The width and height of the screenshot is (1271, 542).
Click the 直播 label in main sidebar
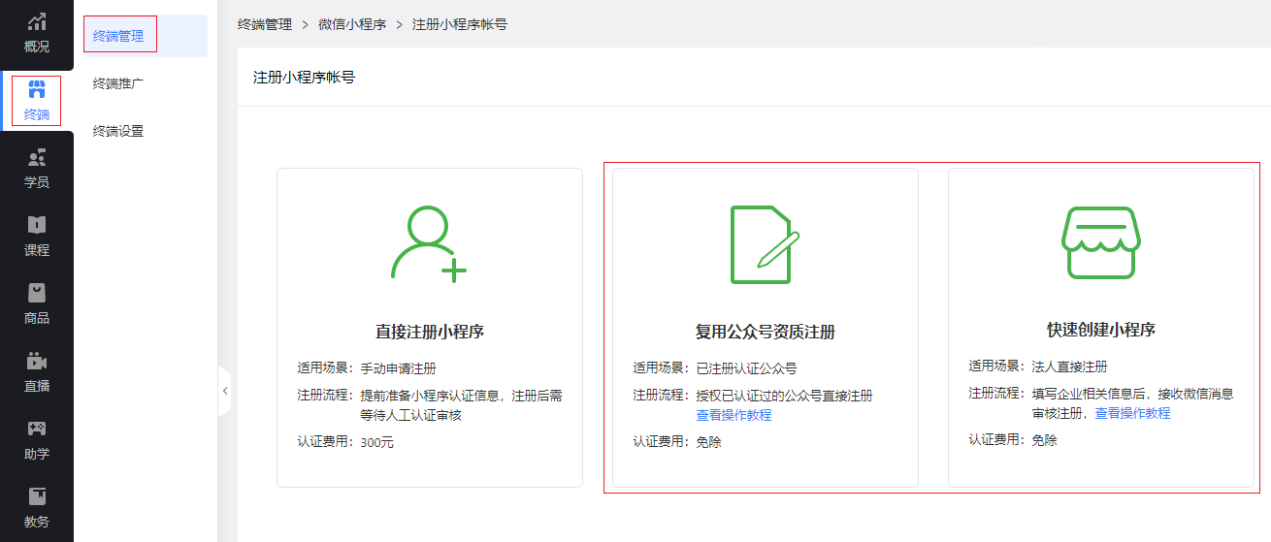37,386
